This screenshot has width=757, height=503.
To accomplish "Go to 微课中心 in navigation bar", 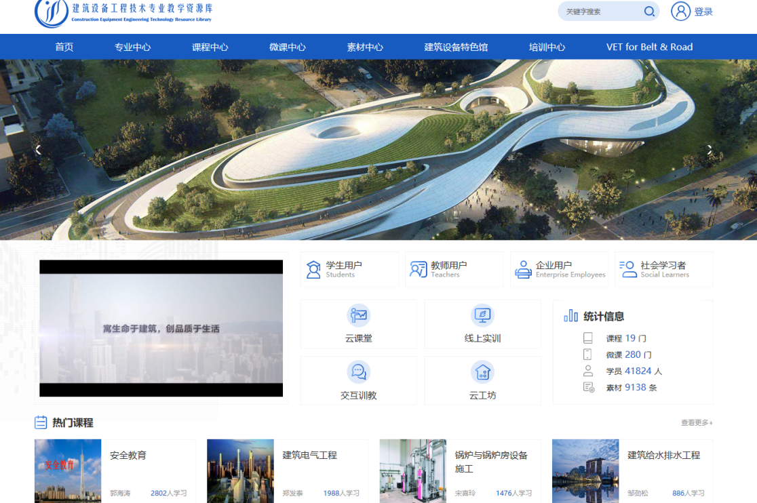I will pyautogui.click(x=287, y=47).
